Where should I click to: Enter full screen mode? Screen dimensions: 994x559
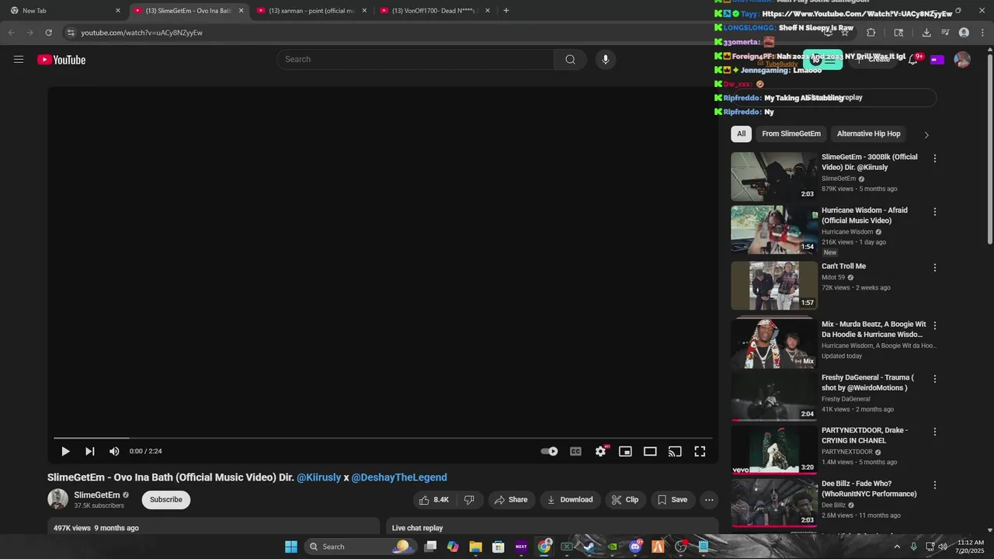click(x=700, y=451)
